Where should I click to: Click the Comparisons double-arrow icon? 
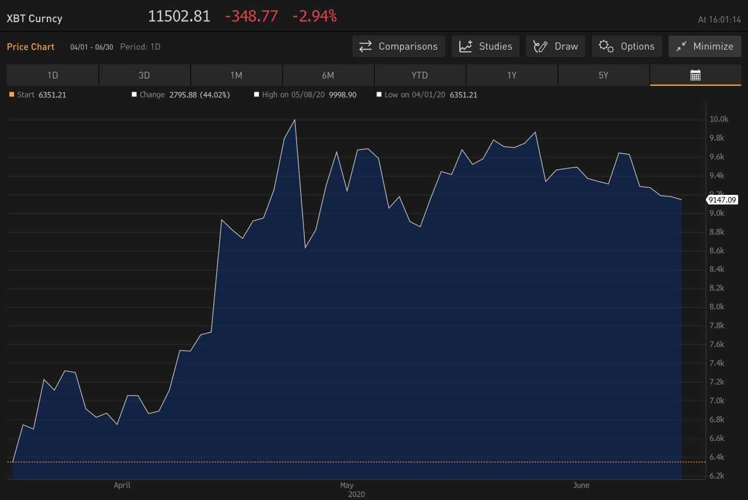[x=365, y=46]
